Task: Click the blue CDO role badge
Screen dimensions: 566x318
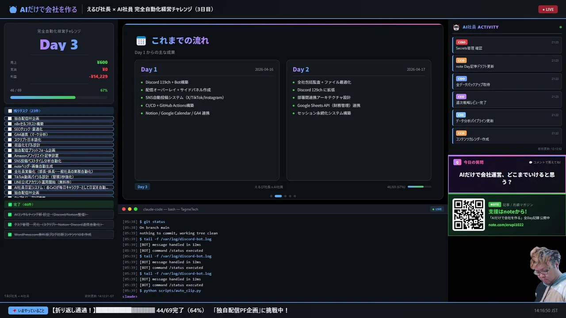Action: pos(461,79)
